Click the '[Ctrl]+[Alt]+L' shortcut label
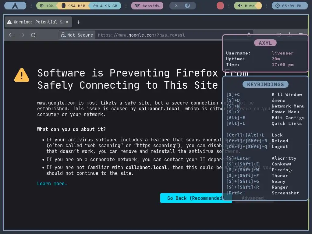Image resolution: width=312 pixels, height=234 pixels. point(245,135)
